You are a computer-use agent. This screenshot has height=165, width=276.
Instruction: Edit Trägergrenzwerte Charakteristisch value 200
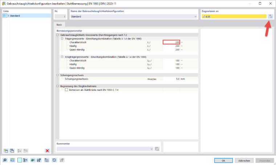point(171,42)
